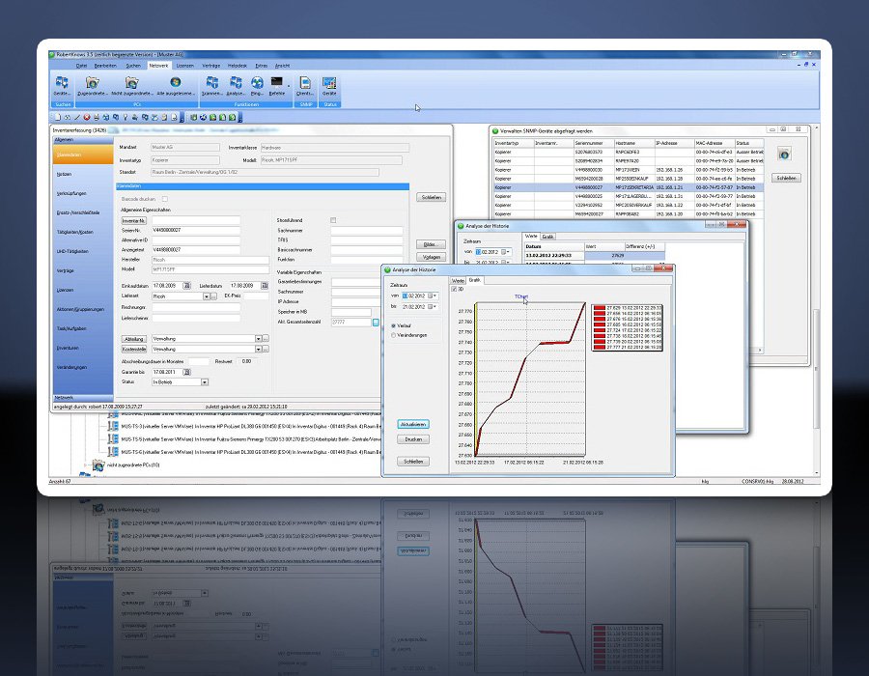Image resolution: width=869 pixels, height=676 pixels.
Task: Switch to the Helpdesk ribbon tab
Action: pyautogui.click(x=238, y=66)
